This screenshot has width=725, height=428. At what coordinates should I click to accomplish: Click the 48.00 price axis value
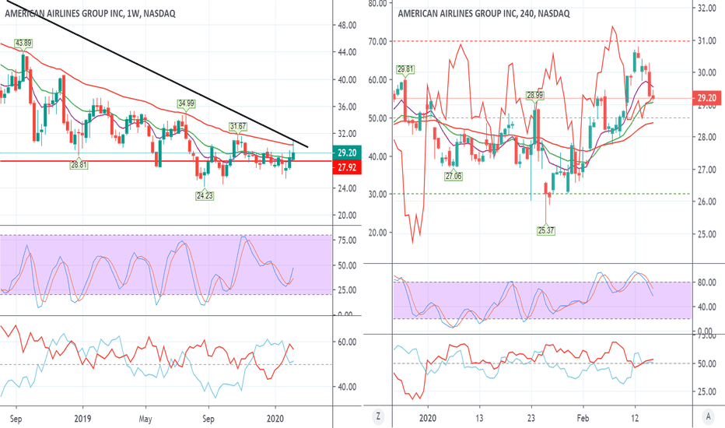point(347,26)
